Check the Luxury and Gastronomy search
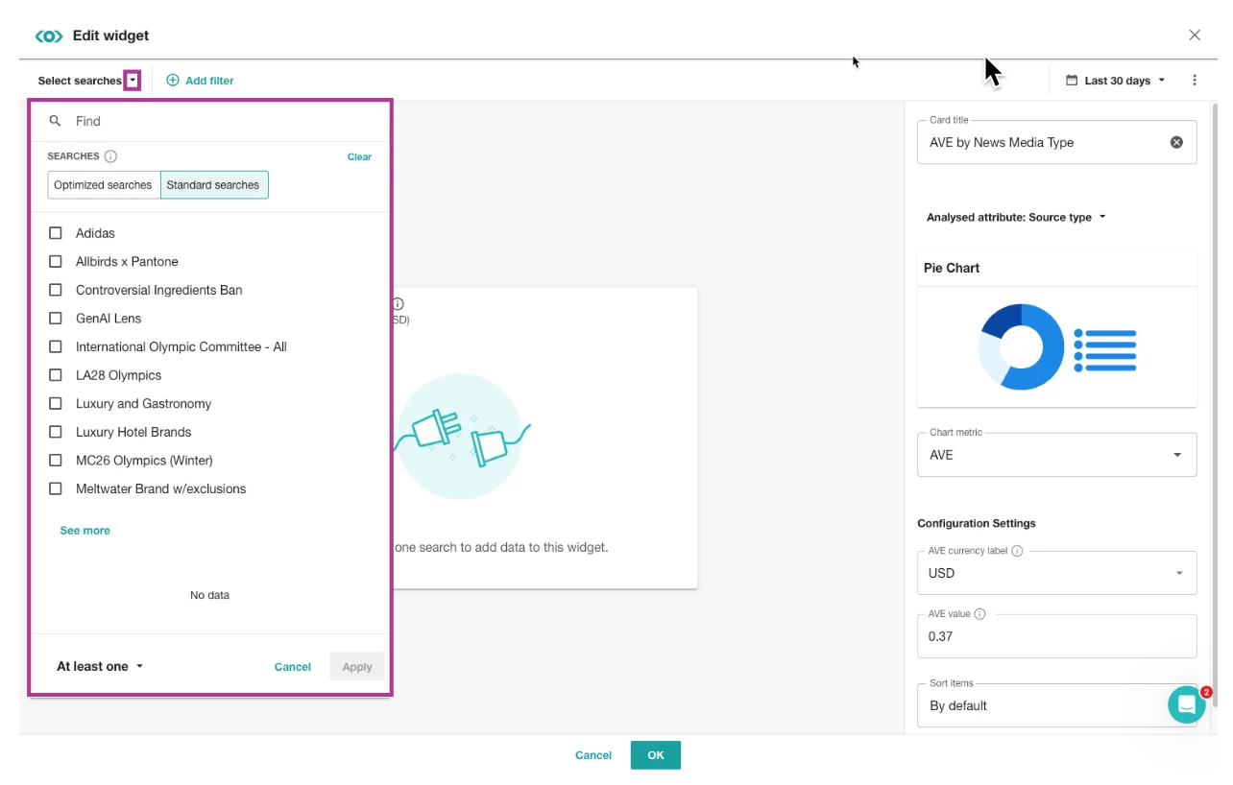 pos(56,403)
